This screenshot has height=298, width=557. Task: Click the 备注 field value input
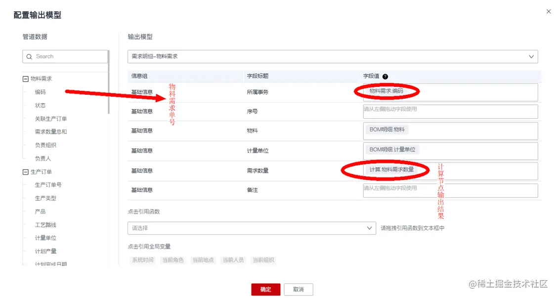[x=450, y=190]
